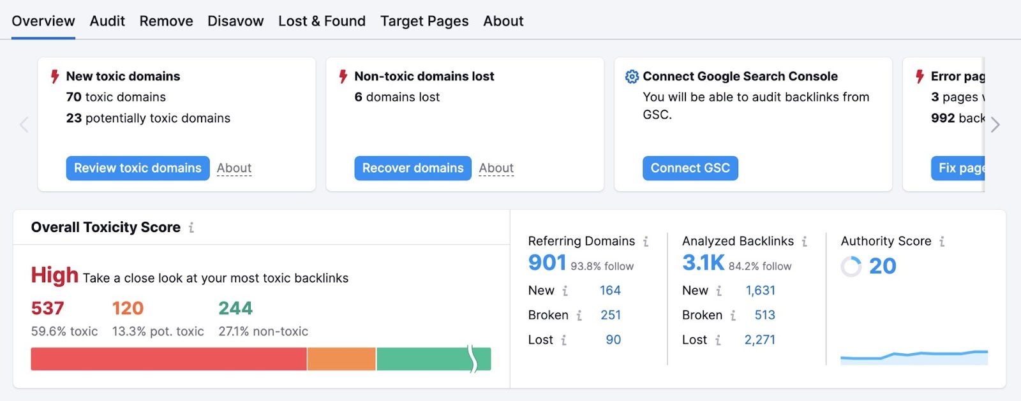
Task: Click green non-toxic bar segment
Action: [433, 359]
